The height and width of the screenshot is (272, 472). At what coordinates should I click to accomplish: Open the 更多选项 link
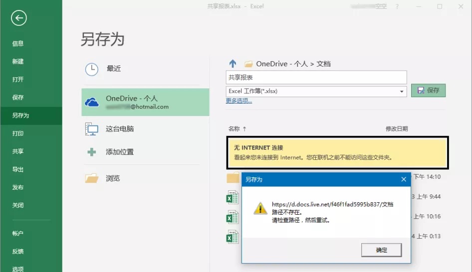pyautogui.click(x=238, y=101)
